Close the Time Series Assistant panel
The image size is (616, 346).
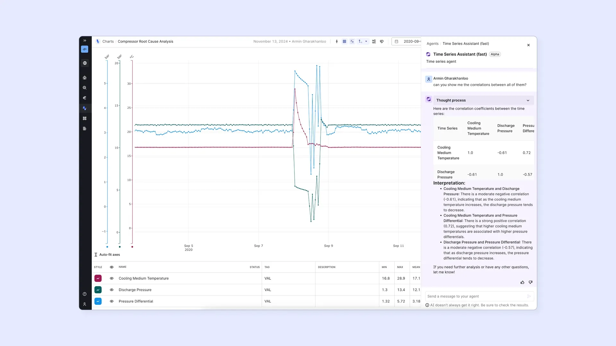(528, 45)
